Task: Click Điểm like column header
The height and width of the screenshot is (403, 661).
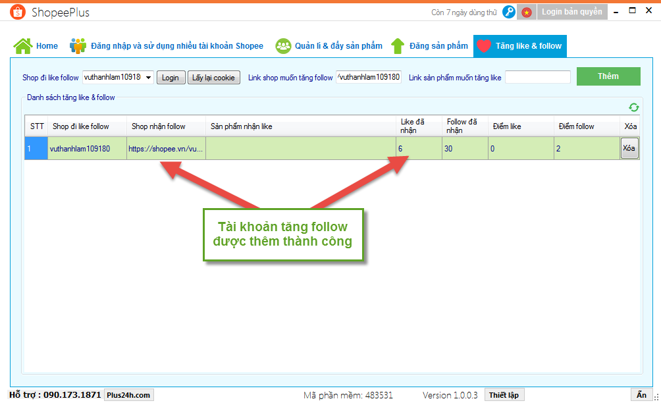Action: 521,126
